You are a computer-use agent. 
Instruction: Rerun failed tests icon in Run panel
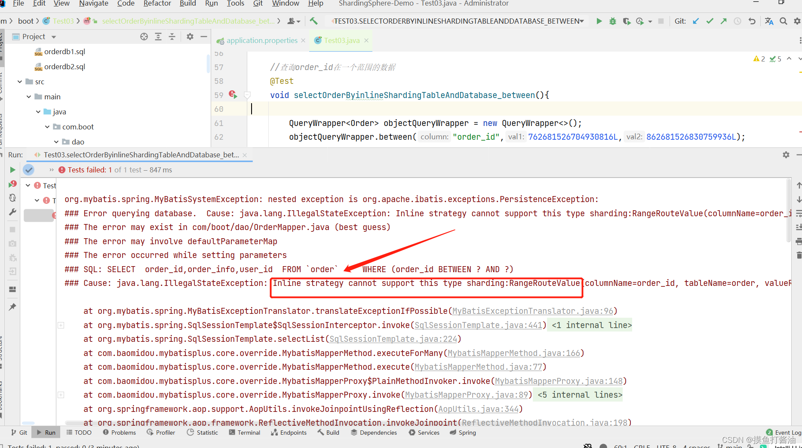[12, 184]
